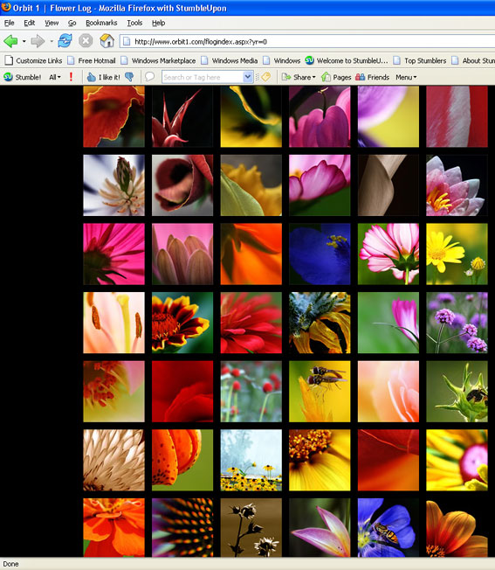Open the Tools menu
The width and height of the screenshot is (495, 570).
tap(134, 23)
